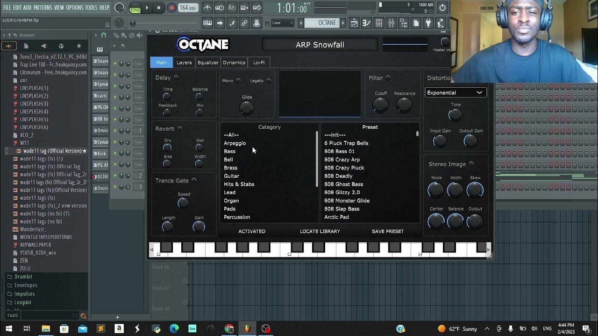Open Google Chrome from taskbar

point(229,329)
